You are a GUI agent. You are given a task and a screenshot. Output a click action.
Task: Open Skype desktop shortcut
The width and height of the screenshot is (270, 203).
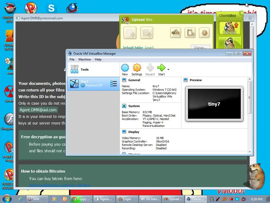click(51, 8)
